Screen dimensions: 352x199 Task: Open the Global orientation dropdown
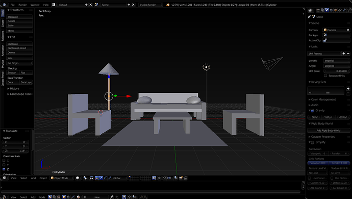(x=120, y=178)
